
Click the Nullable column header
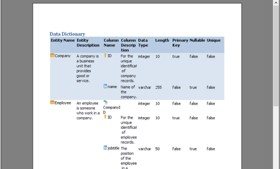pyautogui.click(x=197, y=40)
